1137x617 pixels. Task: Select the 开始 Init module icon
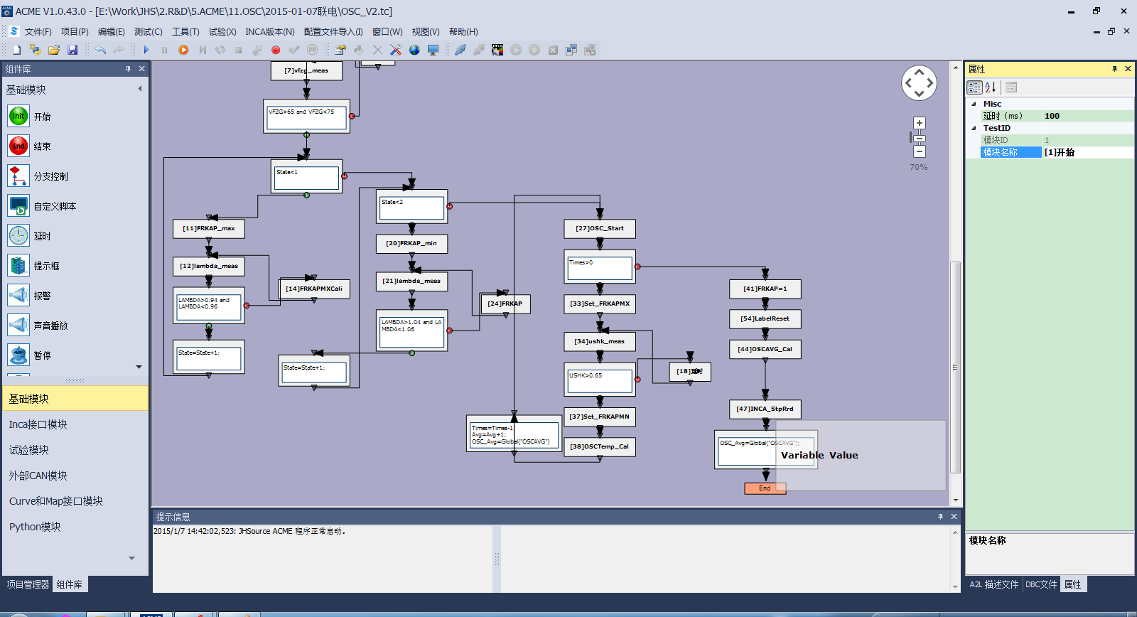click(x=18, y=116)
